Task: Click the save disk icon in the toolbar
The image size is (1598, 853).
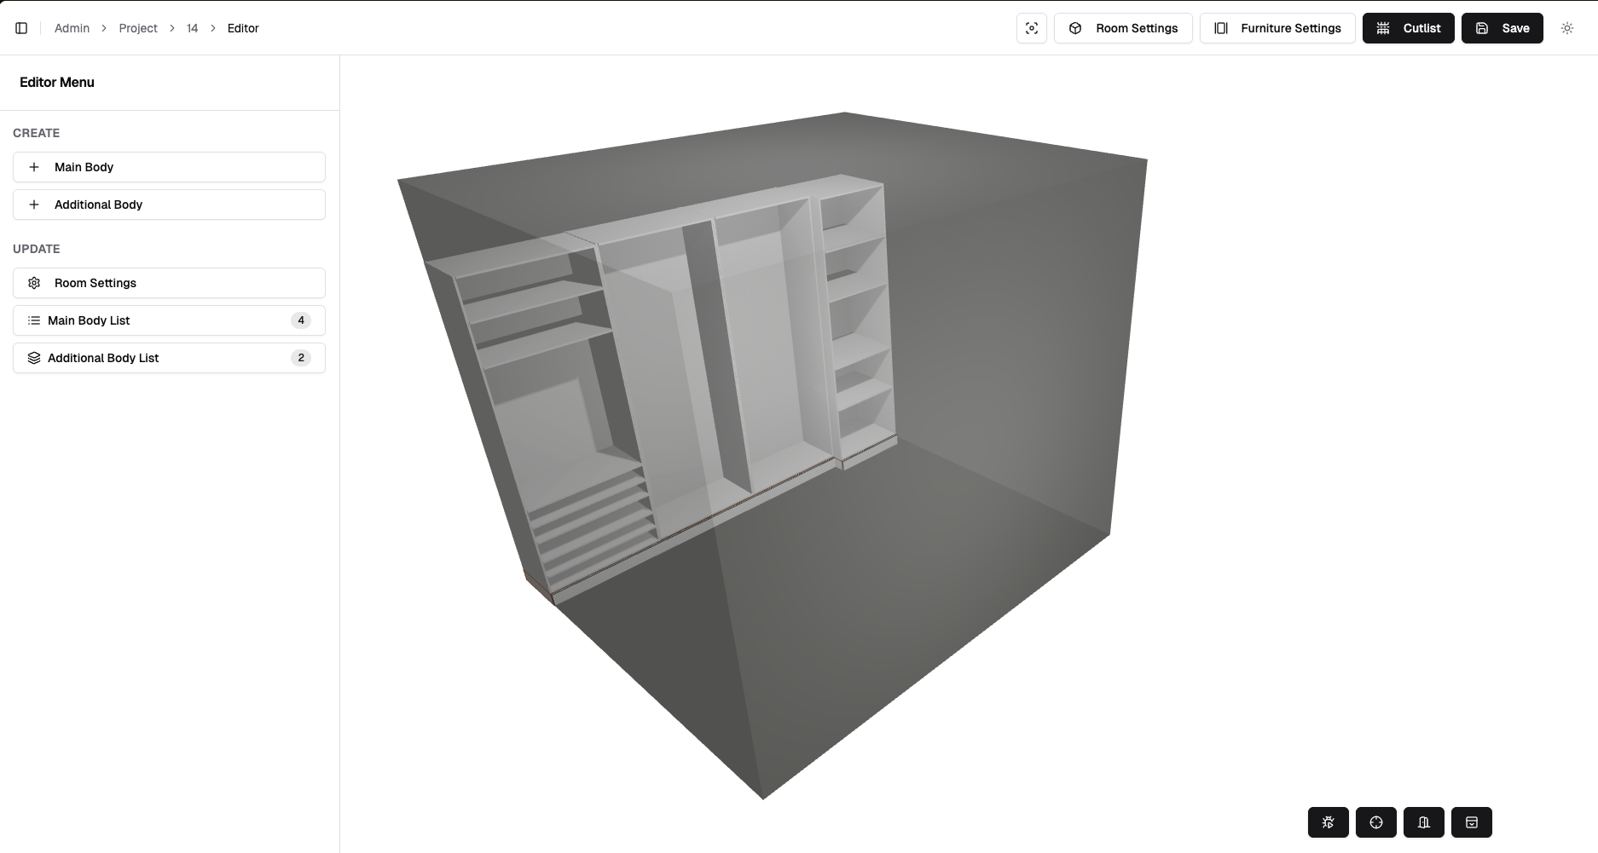Action: [1481, 28]
